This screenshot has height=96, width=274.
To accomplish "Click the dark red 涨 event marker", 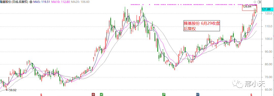I will pyautogui.click(x=93, y=94).
